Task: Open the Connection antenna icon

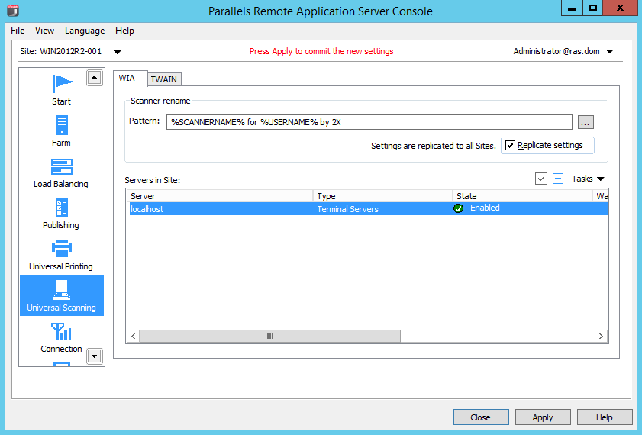Action: pos(61,331)
